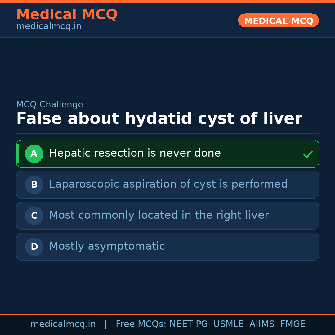The height and width of the screenshot is (335, 335).
Task: Click "FMGE" in the footer
Action: point(293,324)
